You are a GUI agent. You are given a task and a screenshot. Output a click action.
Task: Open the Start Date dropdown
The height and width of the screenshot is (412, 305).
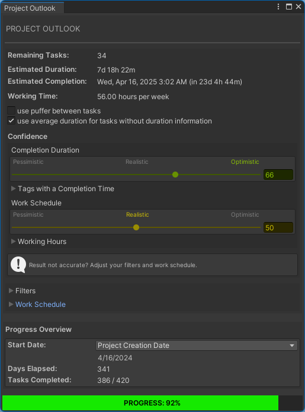[197, 346]
